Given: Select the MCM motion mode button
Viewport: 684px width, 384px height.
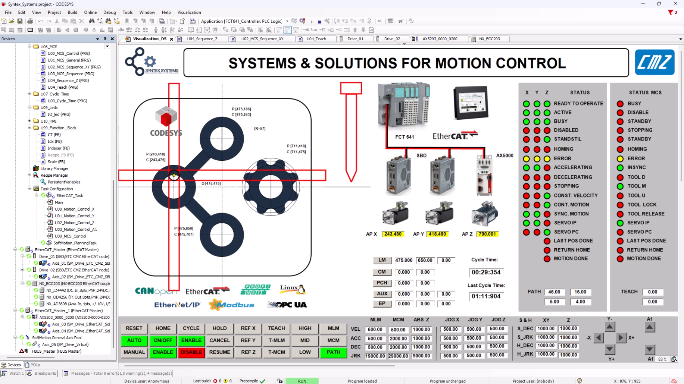Looking at the screenshot, I should [x=333, y=340].
